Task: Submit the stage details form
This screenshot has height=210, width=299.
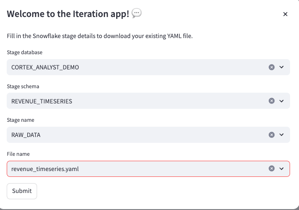Action: 22,191
